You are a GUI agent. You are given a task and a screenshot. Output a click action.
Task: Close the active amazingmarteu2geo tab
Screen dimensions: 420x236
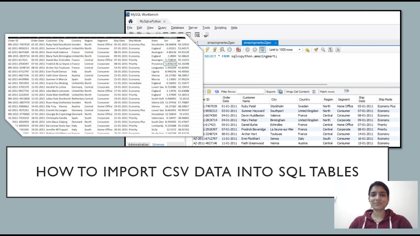tap(276, 43)
